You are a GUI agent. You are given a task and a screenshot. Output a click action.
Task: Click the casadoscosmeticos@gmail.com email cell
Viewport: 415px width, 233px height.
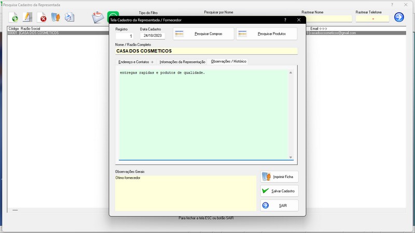pos(333,33)
